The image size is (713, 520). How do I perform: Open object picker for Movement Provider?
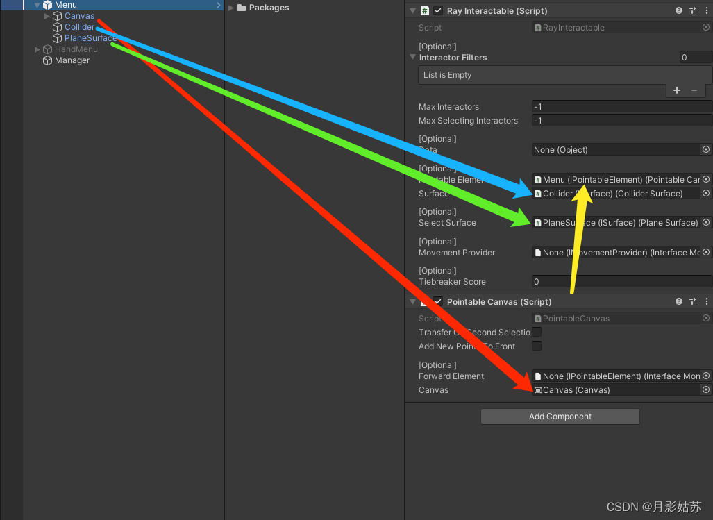[x=706, y=252]
